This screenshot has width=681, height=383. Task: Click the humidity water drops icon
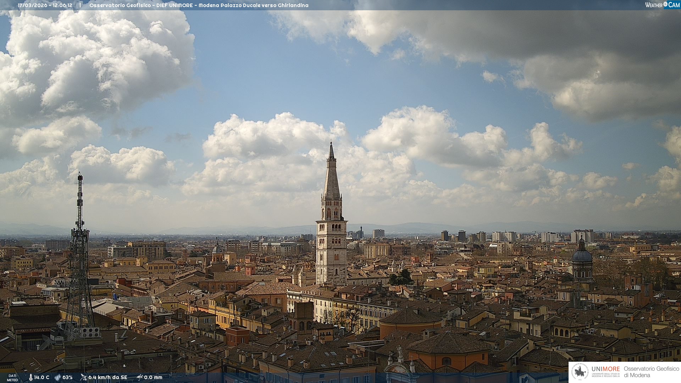[x=57, y=377]
